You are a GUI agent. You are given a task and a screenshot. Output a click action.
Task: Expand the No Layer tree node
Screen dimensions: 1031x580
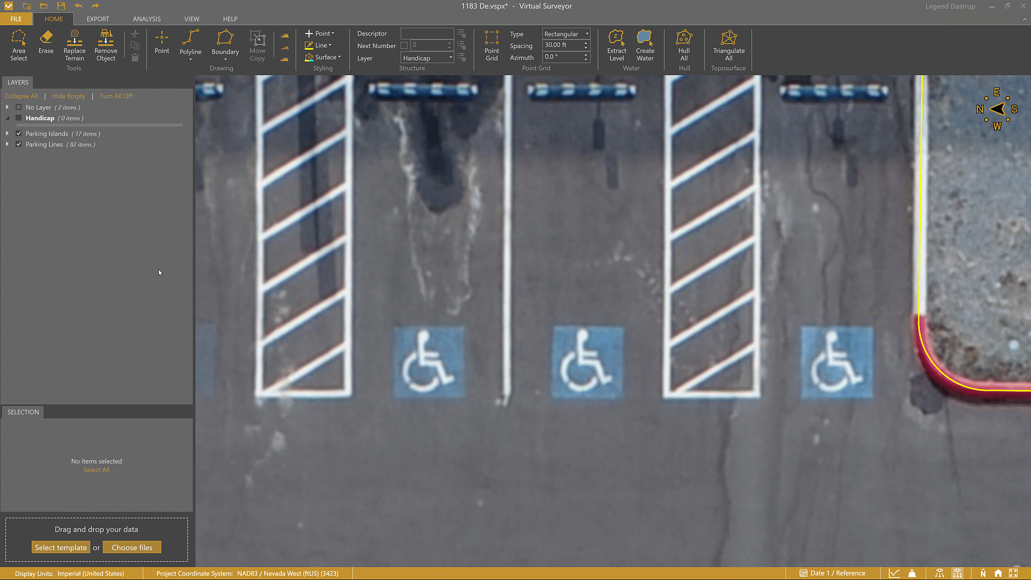[7, 107]
